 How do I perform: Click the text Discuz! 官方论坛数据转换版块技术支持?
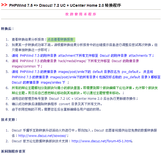tap(40, 141)
